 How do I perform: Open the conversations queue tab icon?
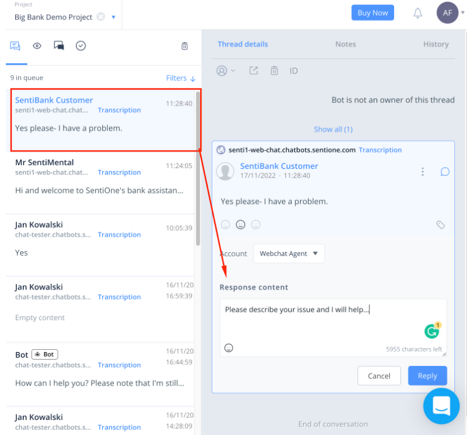(15, 46)
